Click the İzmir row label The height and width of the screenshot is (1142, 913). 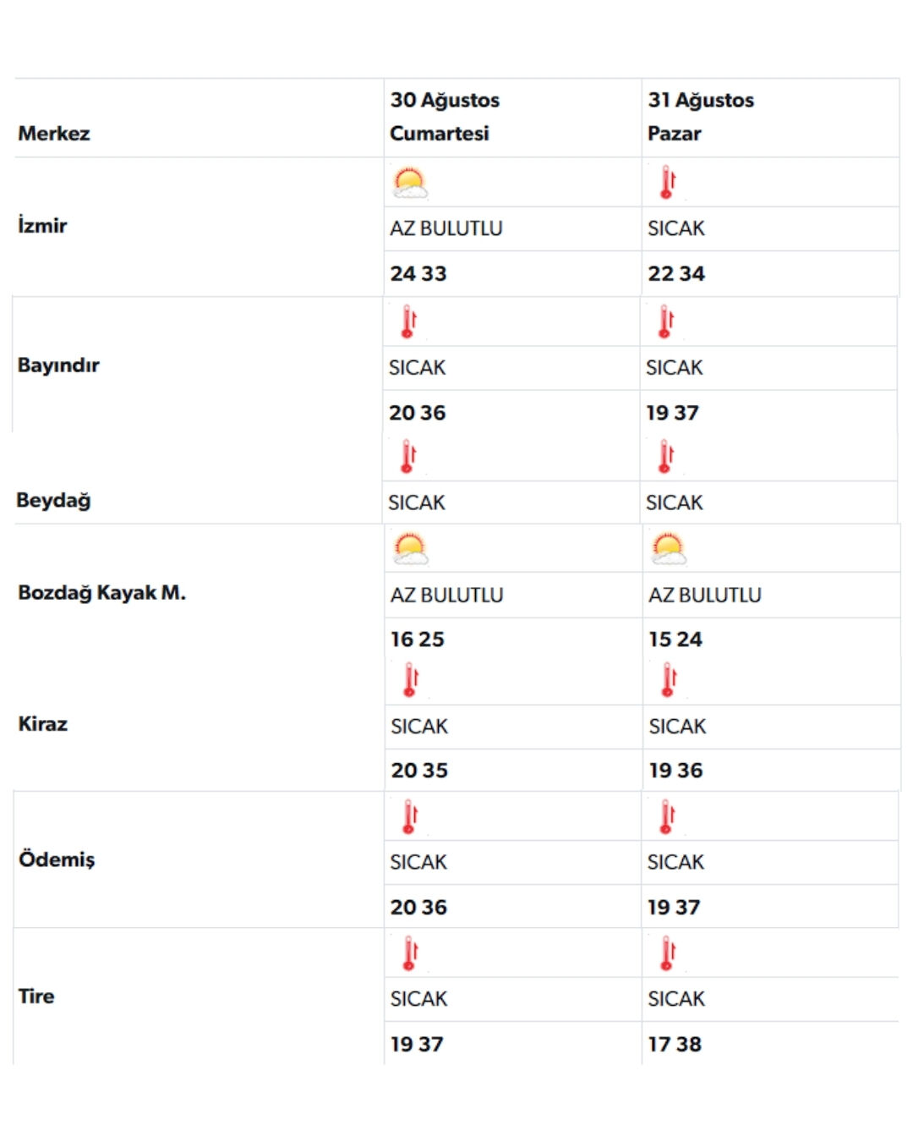tap(42, 226)
